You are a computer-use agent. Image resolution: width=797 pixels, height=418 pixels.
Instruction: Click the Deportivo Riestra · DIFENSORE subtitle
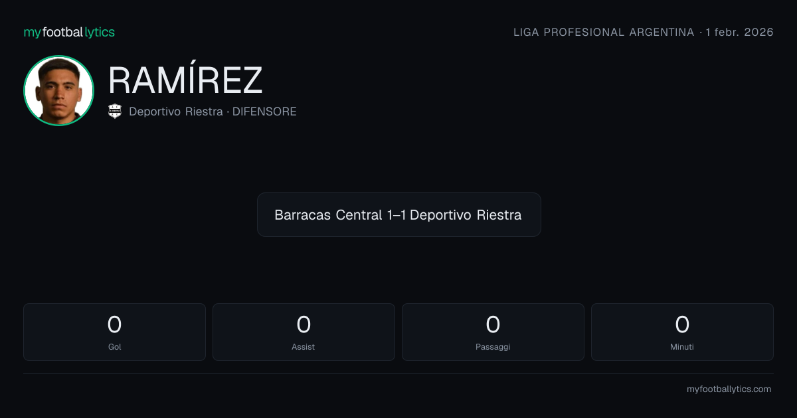tap(213, 111)
